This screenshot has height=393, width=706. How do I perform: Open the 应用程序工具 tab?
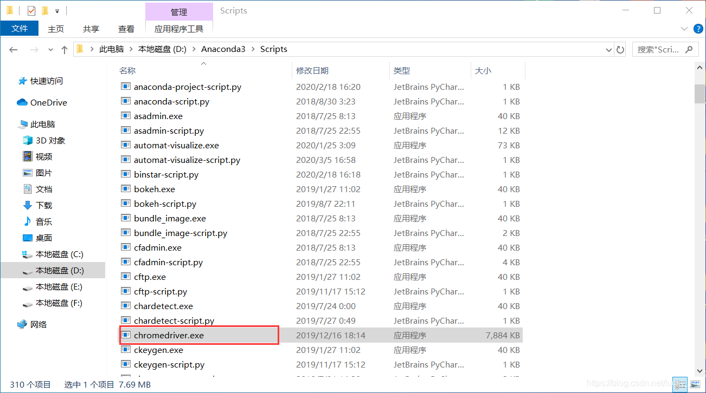(179, 29)
